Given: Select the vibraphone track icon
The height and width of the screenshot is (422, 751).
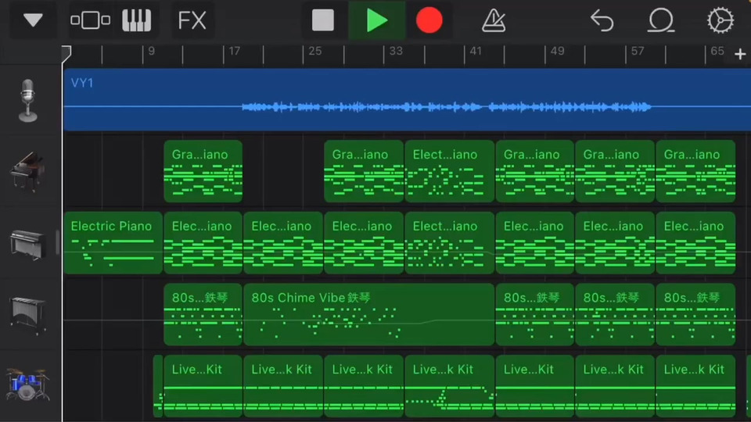Looking at the screenshot, I should 28,314.
